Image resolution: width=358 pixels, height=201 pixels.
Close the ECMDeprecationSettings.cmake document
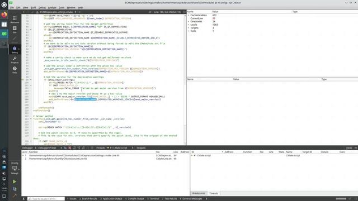(x=79, y=12)
